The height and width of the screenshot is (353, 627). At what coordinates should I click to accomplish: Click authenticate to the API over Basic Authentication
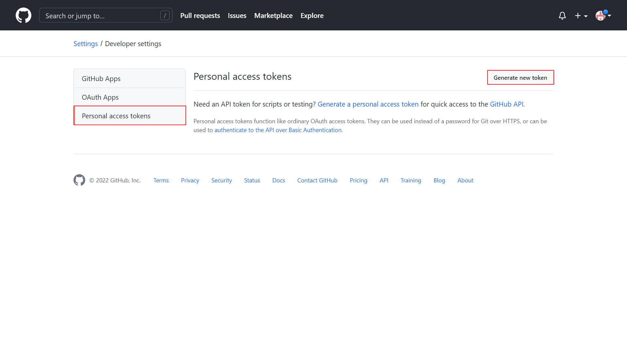[278, 130]
